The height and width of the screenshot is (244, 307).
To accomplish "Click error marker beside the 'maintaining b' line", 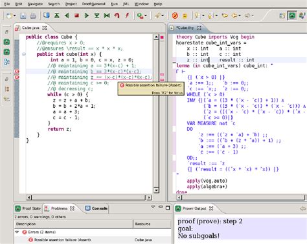I will click(x=17, y=72).
